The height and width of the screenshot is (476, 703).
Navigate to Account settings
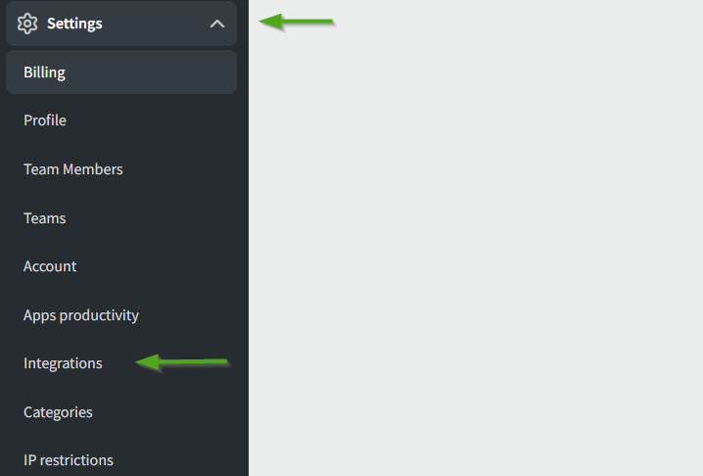tap(50, 266)
